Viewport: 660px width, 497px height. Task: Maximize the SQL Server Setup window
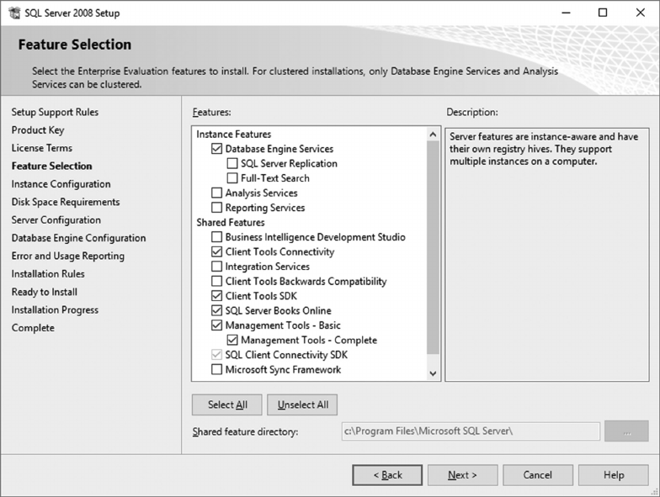click(x=603, y=13)
